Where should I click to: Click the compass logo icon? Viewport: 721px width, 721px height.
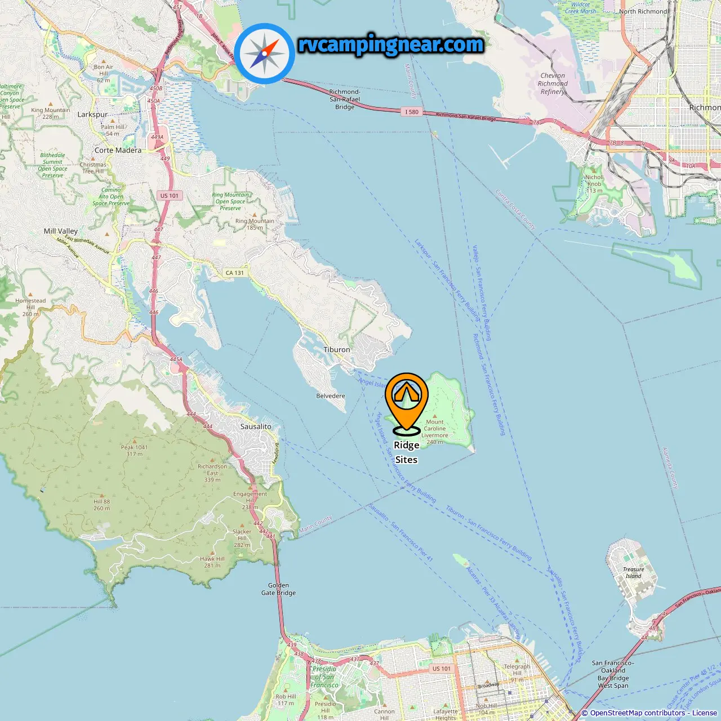265,54
